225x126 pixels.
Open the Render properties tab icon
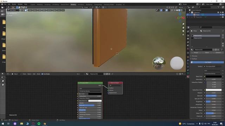click(x=188, y=36)
